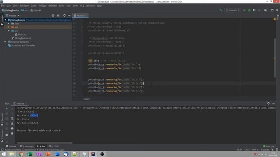Click the main() breadcrumb below the editor
Viewport: 280px width, 157px height.
point(87,99)
